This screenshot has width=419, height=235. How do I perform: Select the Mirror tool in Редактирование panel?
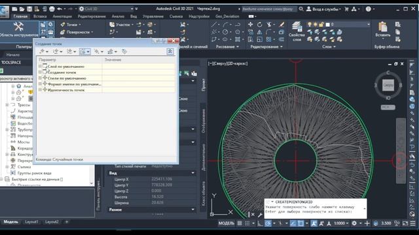point(259,32)
